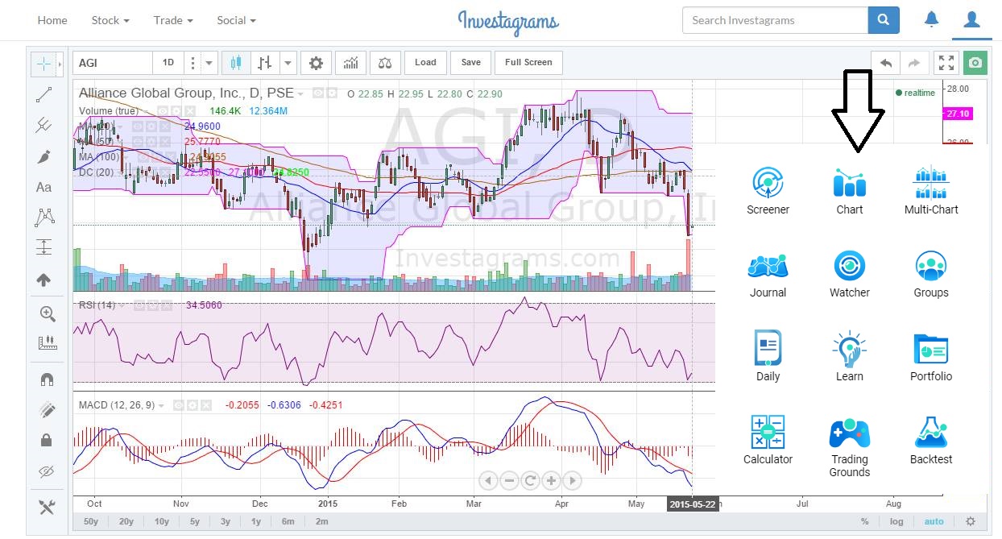Screen dimensions: 1002x539
Task: Select the XABCD pattern tool
Action: point(43,218)
